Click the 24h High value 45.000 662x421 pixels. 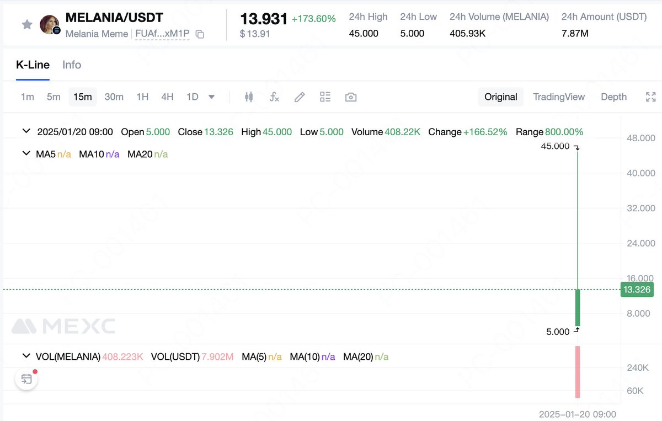click(364, 33)
